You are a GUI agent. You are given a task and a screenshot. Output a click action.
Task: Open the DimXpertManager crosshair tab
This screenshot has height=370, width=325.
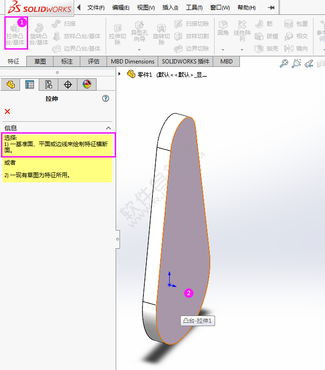pyautogui.click(x=68, y=85)
